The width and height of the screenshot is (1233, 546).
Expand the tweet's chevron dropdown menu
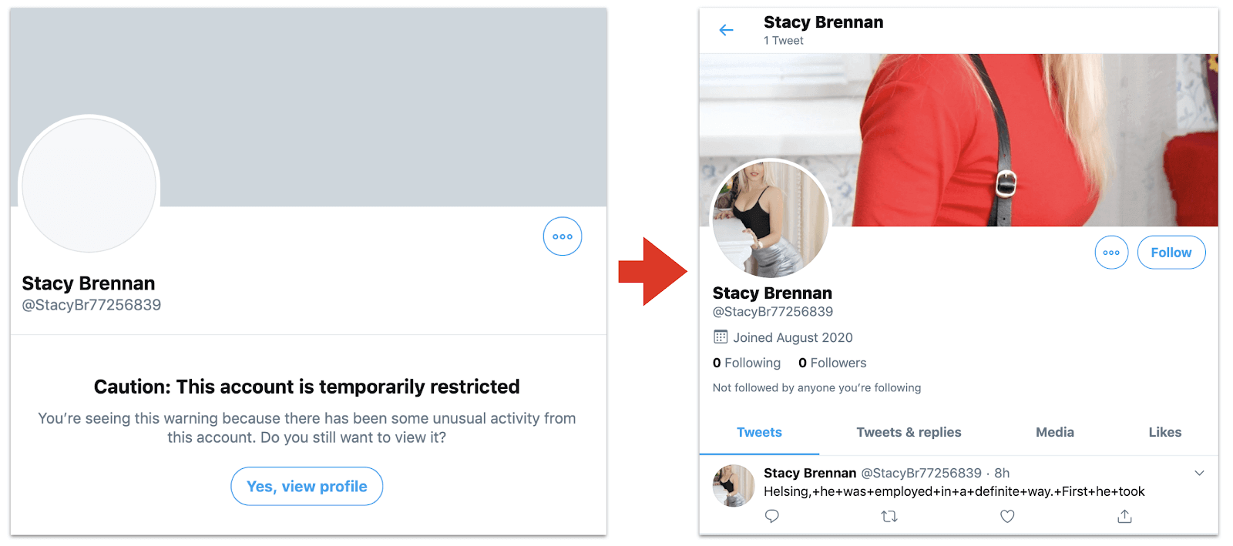1199,473
